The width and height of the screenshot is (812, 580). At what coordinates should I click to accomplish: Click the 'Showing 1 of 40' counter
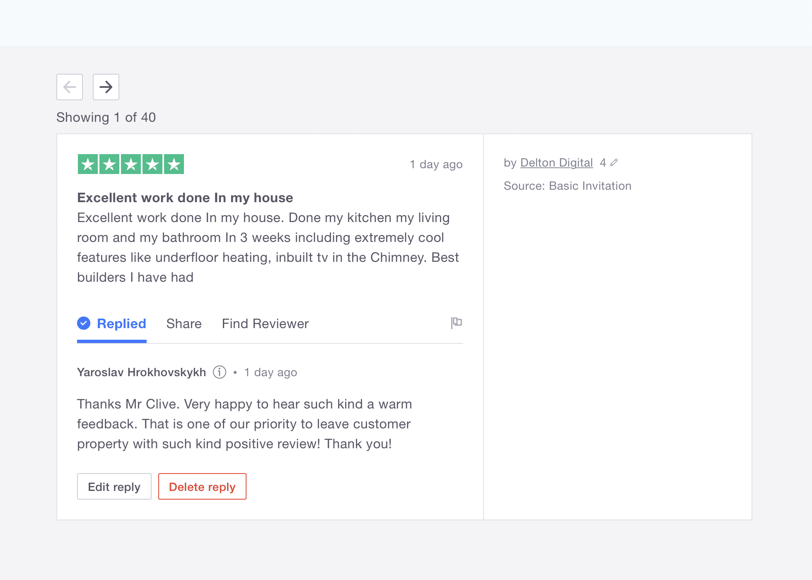click(x=106, y=117)
